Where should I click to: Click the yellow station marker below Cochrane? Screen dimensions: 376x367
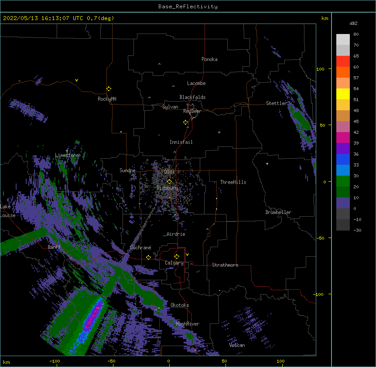148,257
